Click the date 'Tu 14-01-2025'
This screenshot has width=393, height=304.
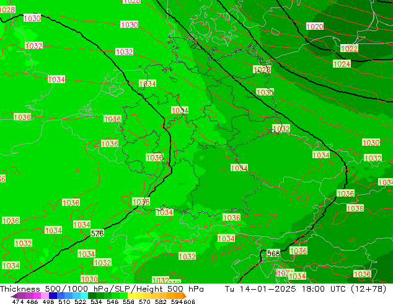[260, 289]
